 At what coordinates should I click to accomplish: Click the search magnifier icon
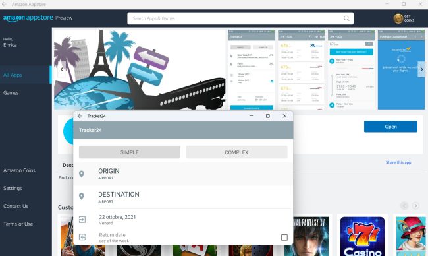coord(346,18)
